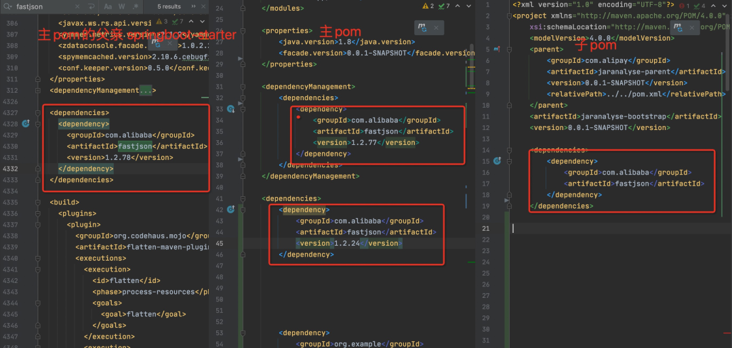Viewport: 732px width, 348px height.
Task: Click facade.version 0.0.1-SNAPSHOT line
Action: coord(378,53)
